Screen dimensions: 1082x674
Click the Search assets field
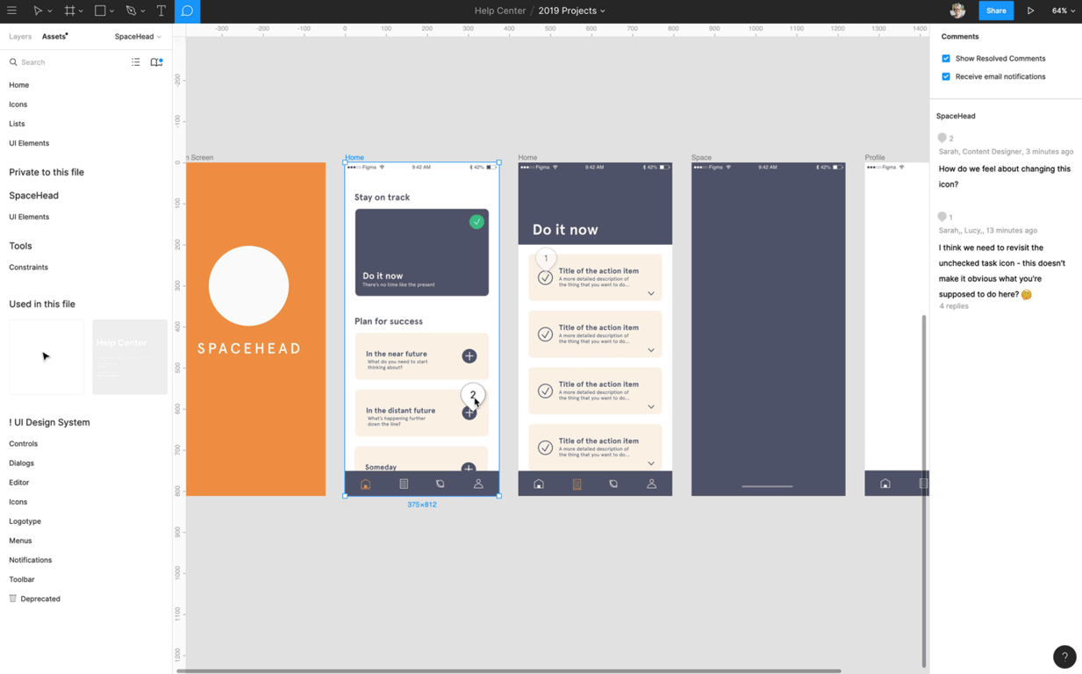(66, 62)
